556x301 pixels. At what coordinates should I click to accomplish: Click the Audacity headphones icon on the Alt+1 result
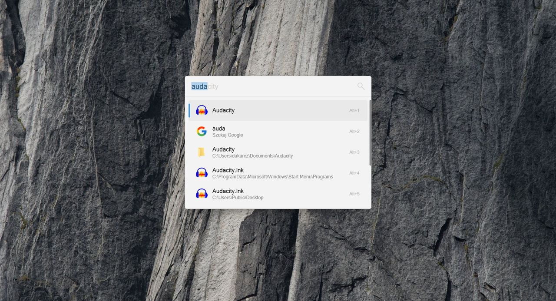(202, 110)
